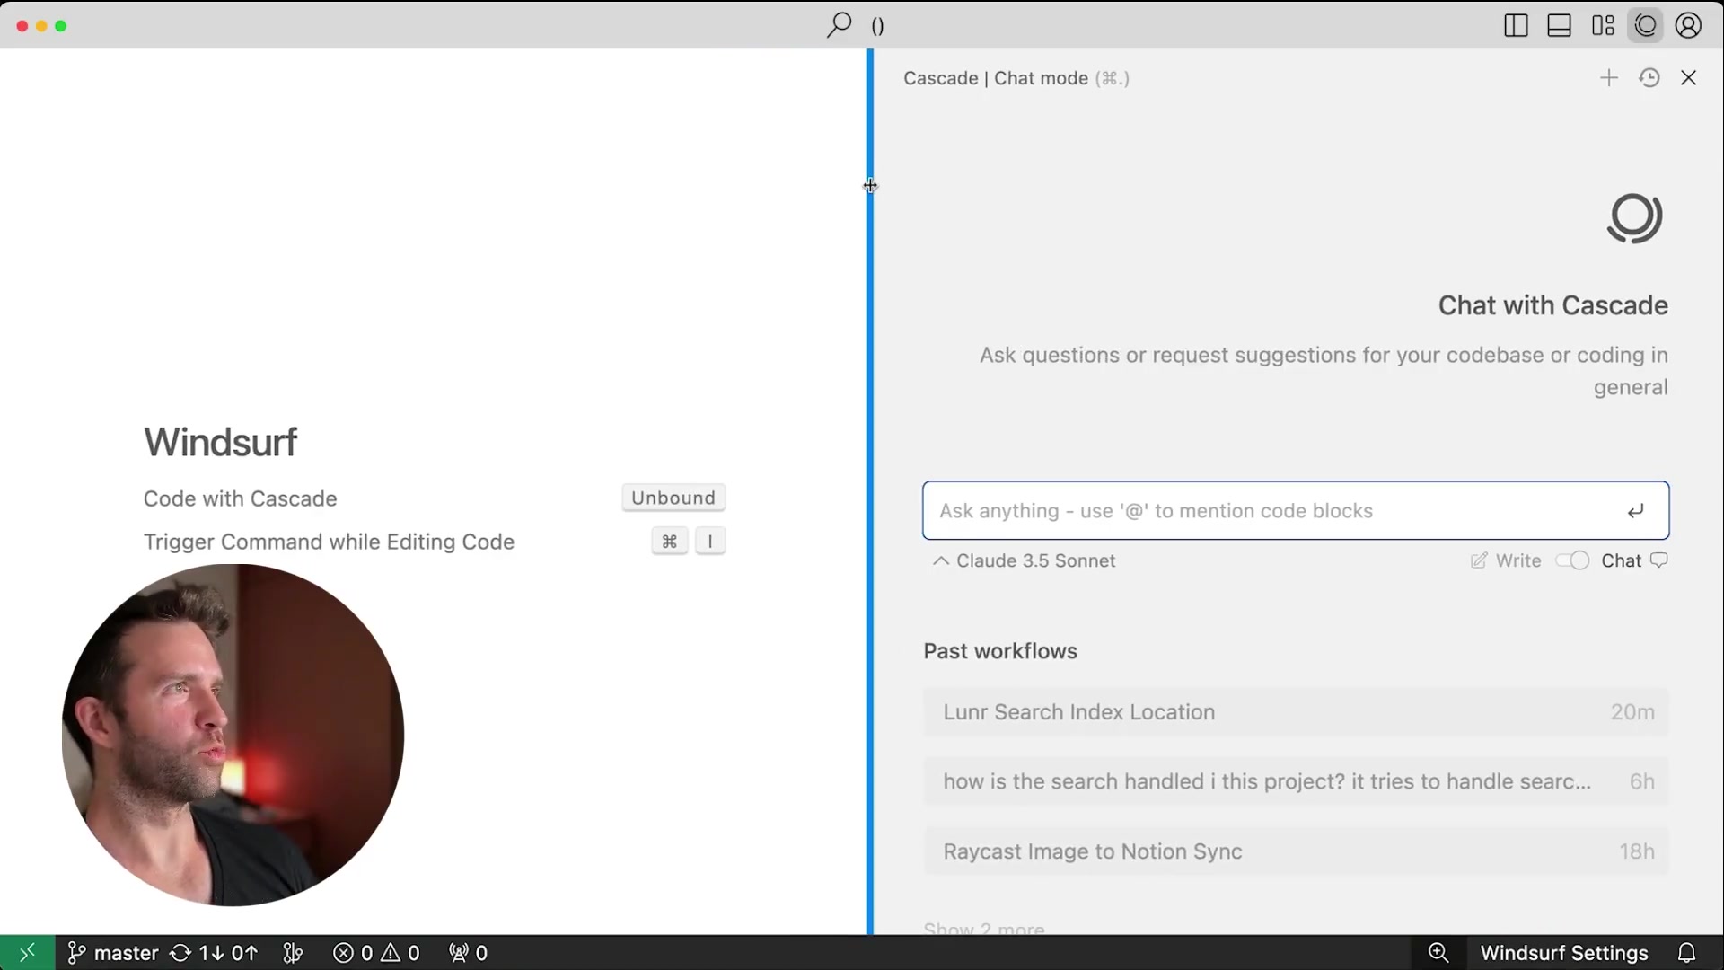Open Windsurf Settings in status bar
This screenshot has width=1724, height=970.
[x=1564, y=953]
